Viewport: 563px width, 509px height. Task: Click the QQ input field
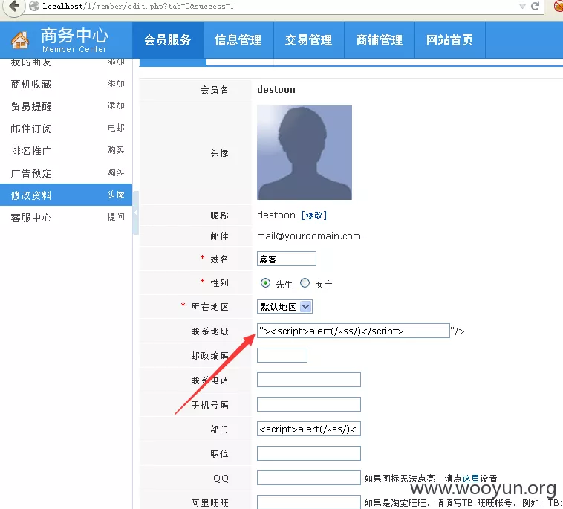(x=309, y=478)
